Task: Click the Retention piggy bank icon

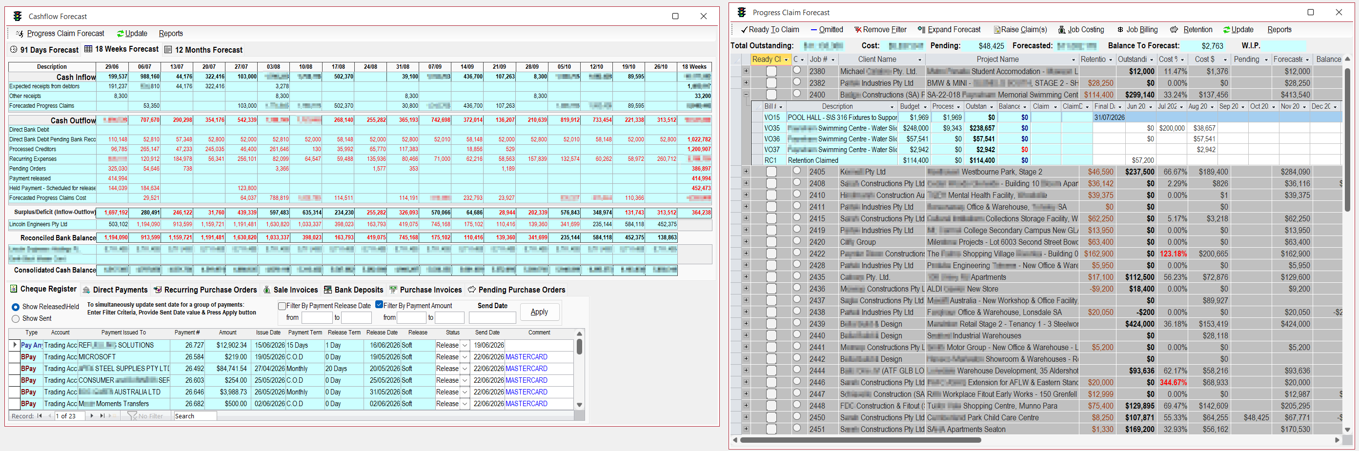Action: [1175, 30]
